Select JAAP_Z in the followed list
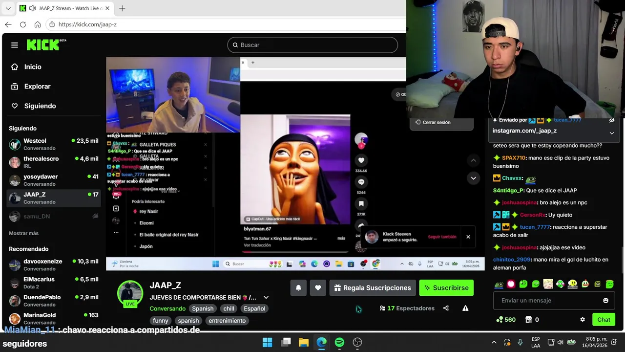The width and height of the screenshot is (625, 352). coord(54,198)
